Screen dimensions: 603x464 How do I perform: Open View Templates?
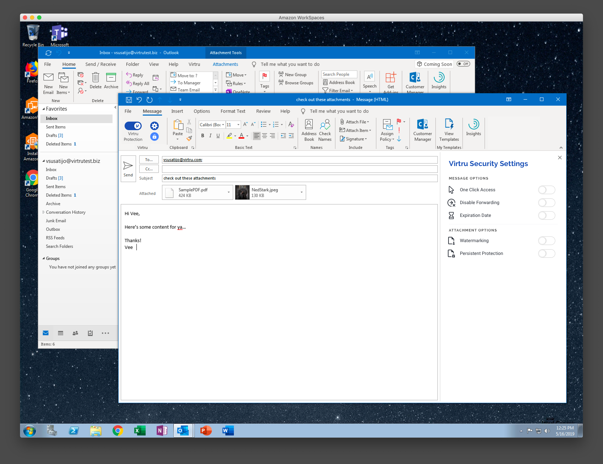449,130
